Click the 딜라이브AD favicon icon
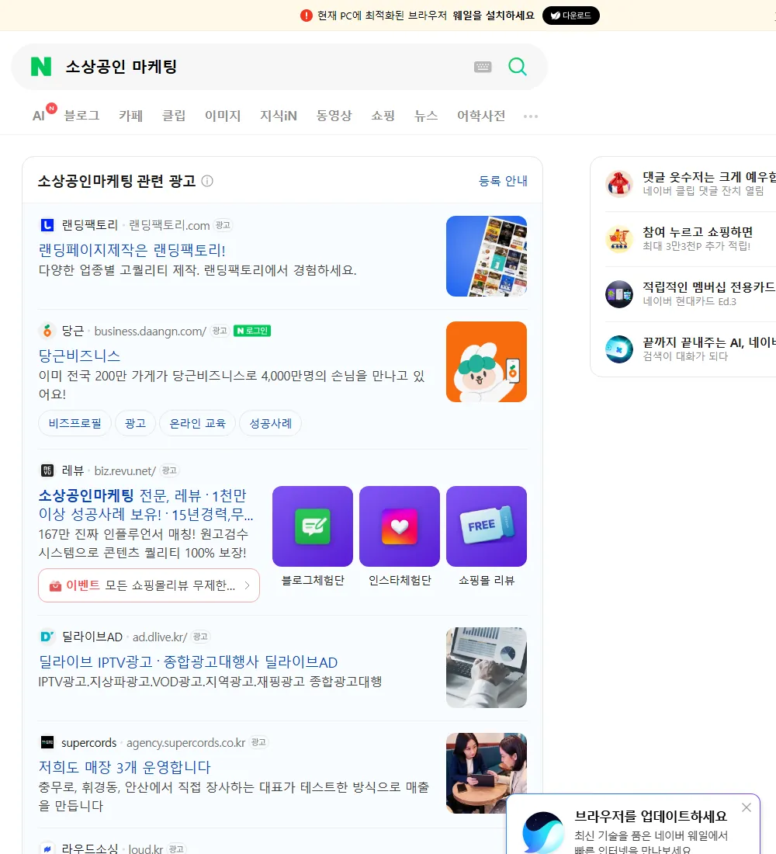 pyautogui.click(x=47, y=637)
